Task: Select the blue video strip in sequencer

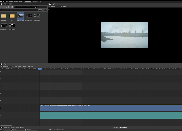Action: [111, 108]
